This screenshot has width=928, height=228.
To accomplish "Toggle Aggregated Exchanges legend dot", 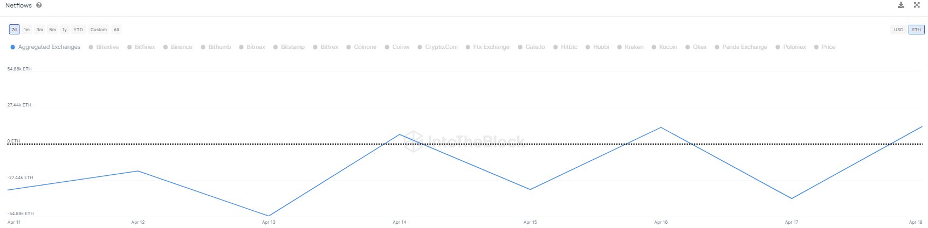I will coord(12,47).
